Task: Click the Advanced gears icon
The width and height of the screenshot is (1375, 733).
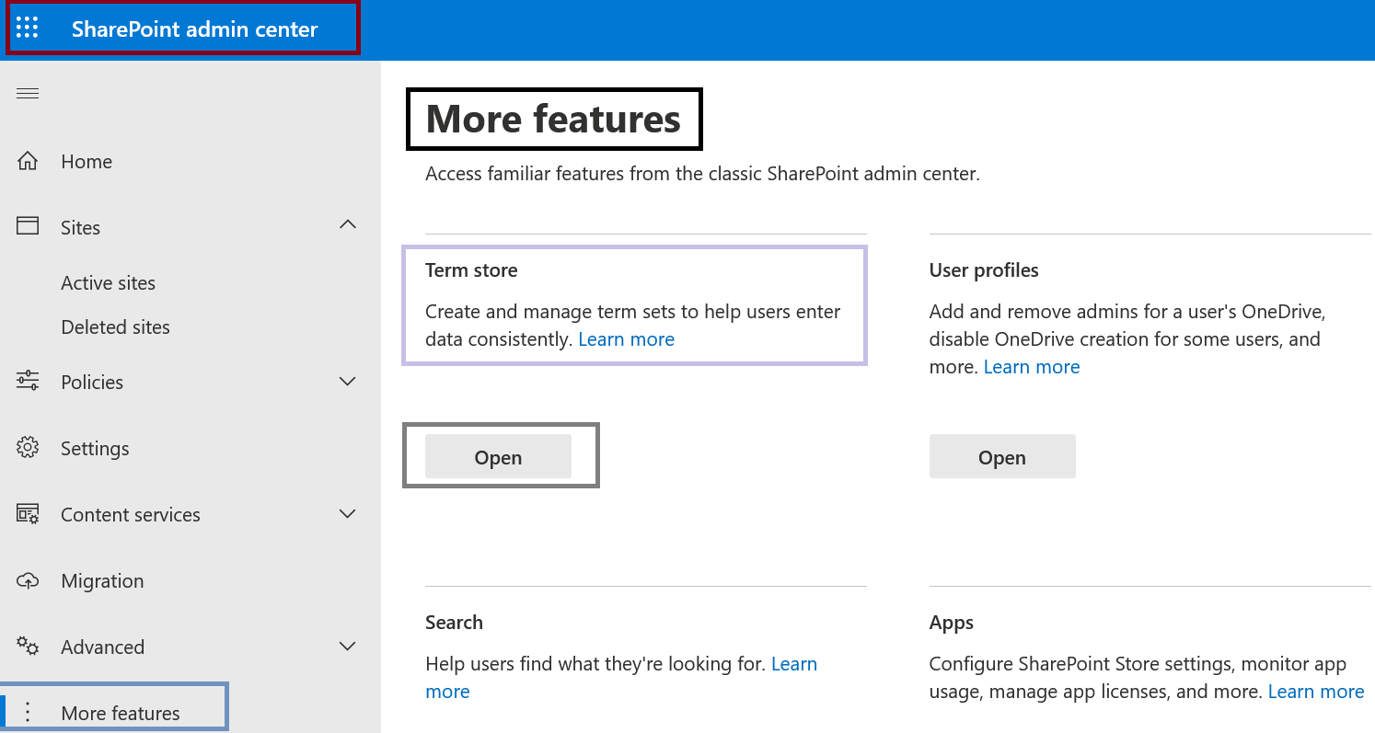Action: coord(28,647)
